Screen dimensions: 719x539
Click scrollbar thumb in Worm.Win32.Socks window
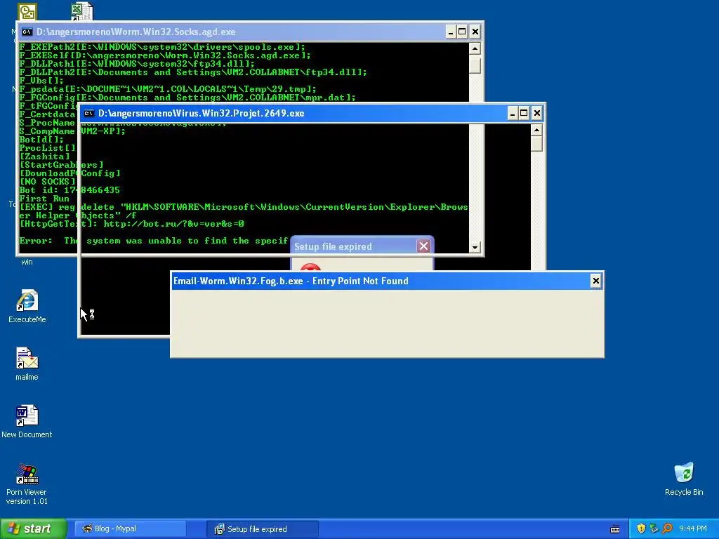coord(475,64)
